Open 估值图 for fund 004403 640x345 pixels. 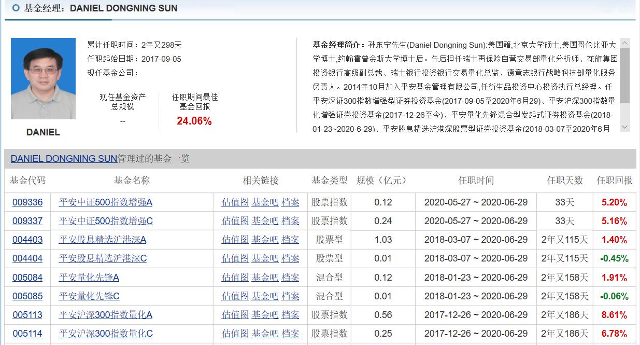235,240
